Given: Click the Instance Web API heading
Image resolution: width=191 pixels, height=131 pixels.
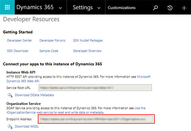Looking at the screenshot, I should click(x=21, y=72).
